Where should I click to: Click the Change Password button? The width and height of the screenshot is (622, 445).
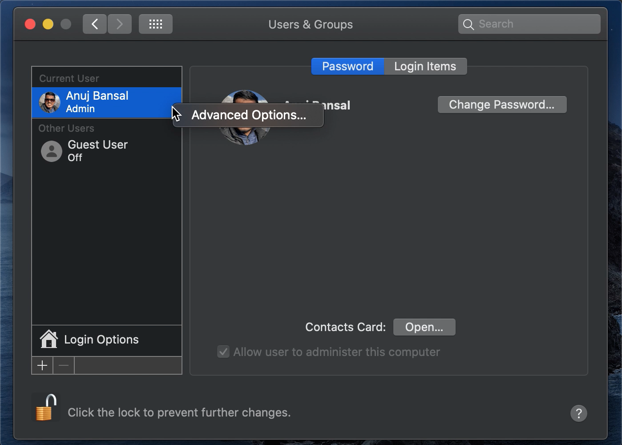tap(502, 104)
